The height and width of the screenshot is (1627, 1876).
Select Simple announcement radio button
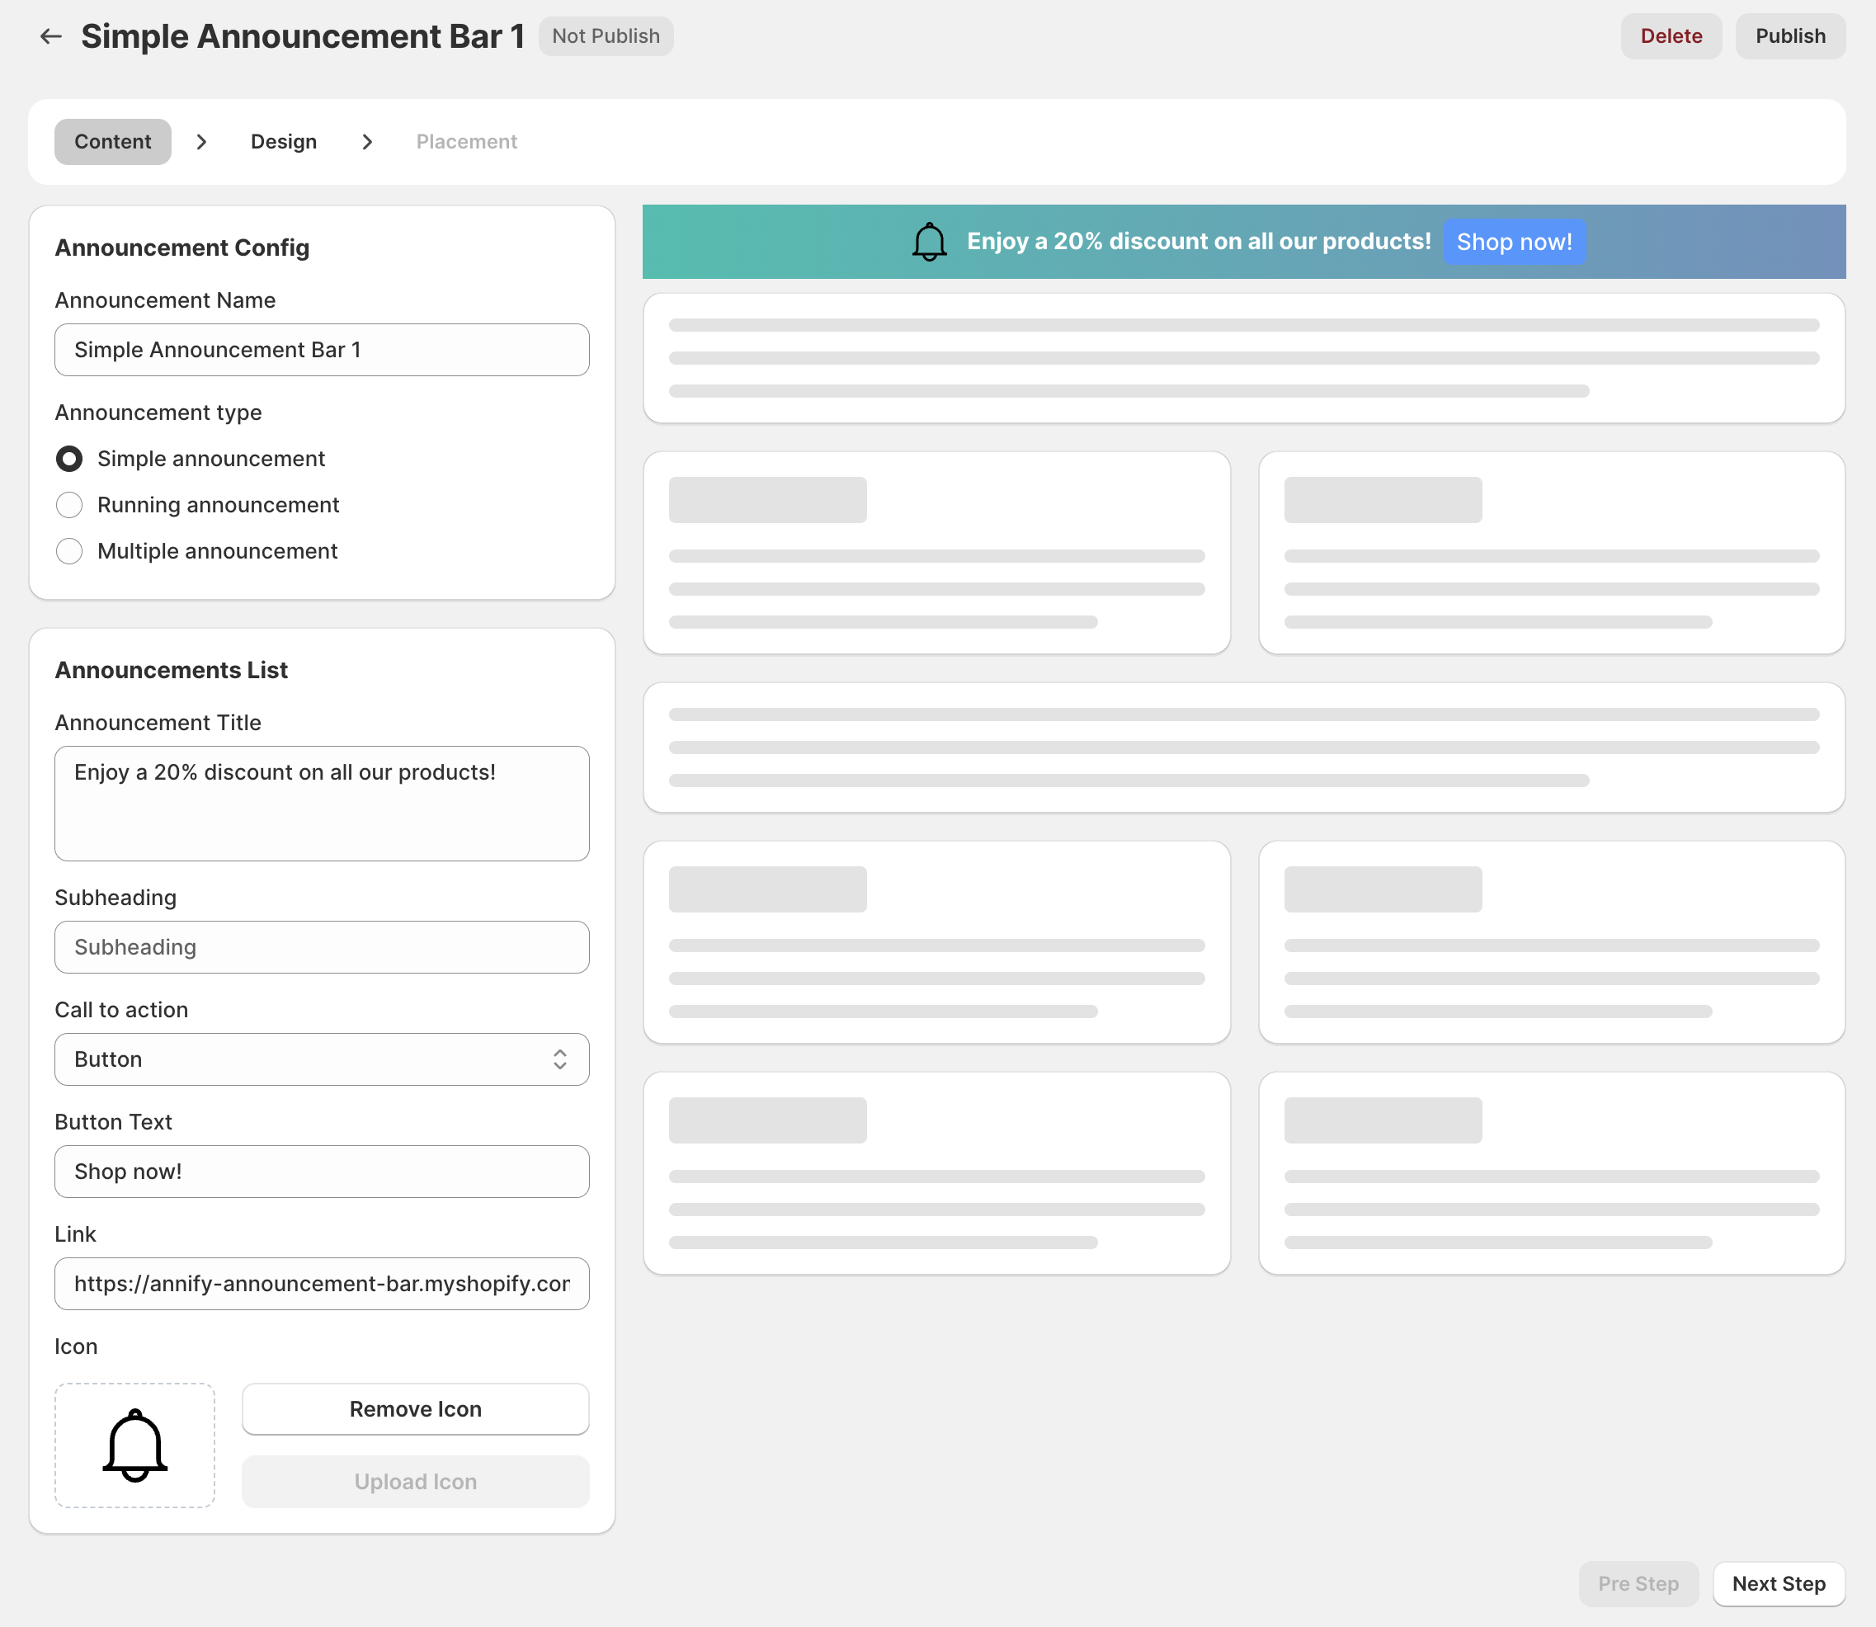(x=69, y=459)
